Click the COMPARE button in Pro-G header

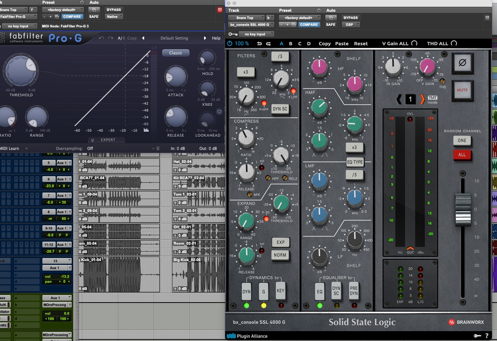click(72, 17)
